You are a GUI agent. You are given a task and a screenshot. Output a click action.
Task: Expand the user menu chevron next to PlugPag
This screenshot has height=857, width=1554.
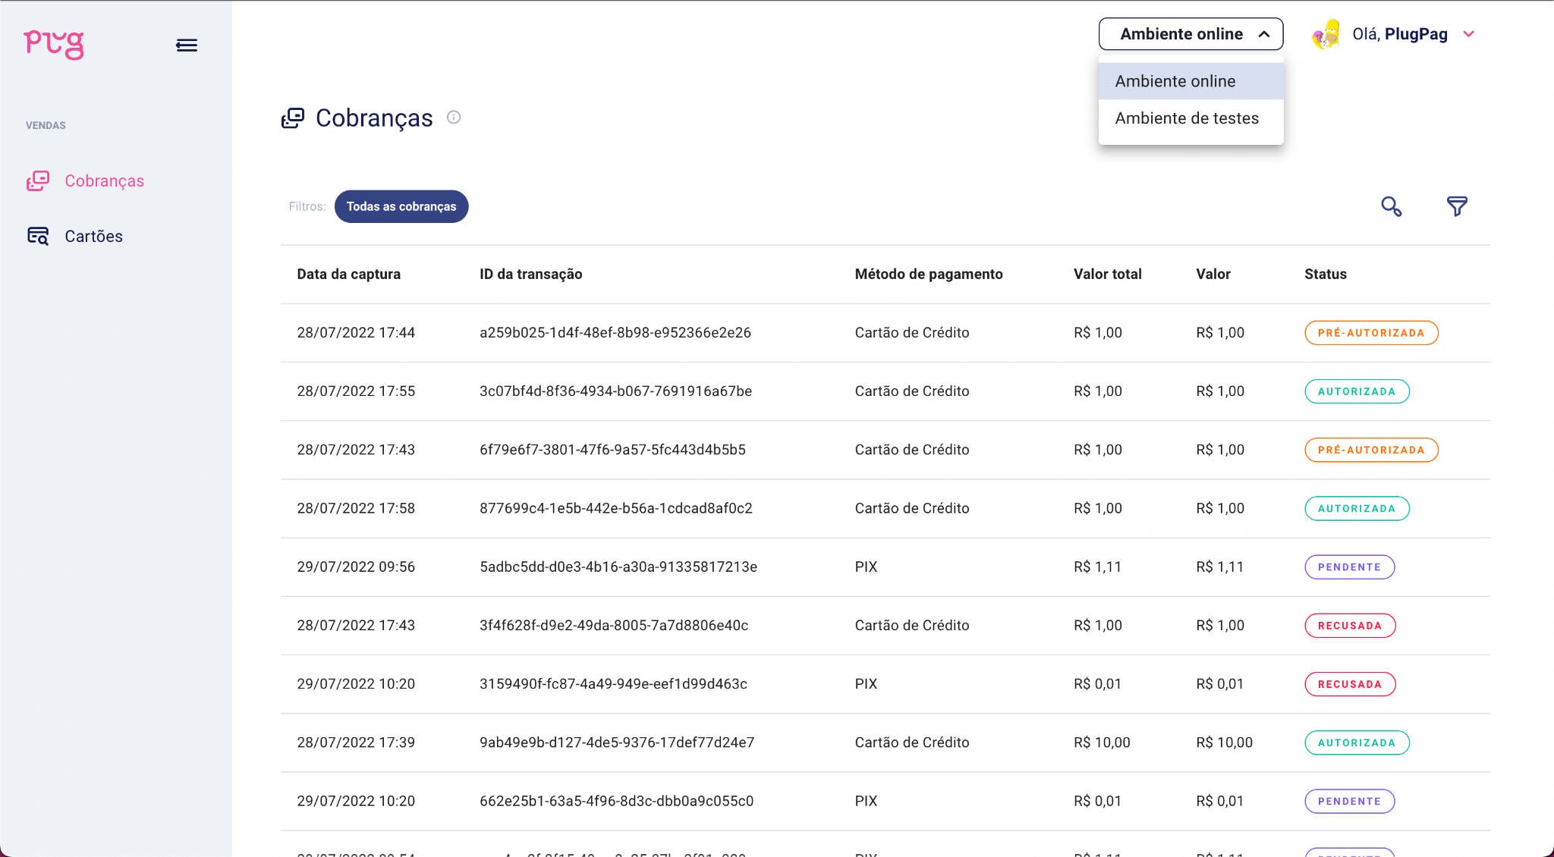1469,34
